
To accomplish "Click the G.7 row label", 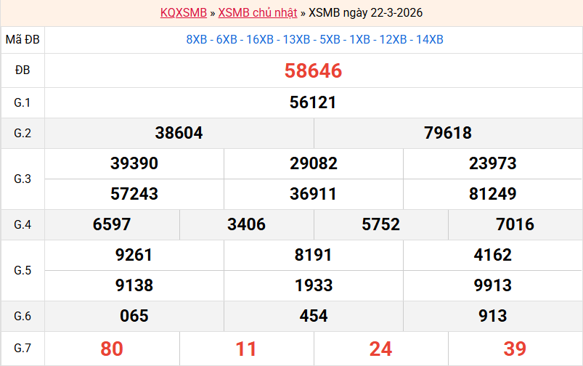I will [x=23, y=349].
